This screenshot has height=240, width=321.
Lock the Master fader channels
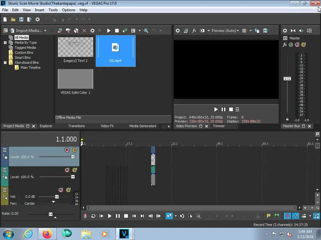287,119
